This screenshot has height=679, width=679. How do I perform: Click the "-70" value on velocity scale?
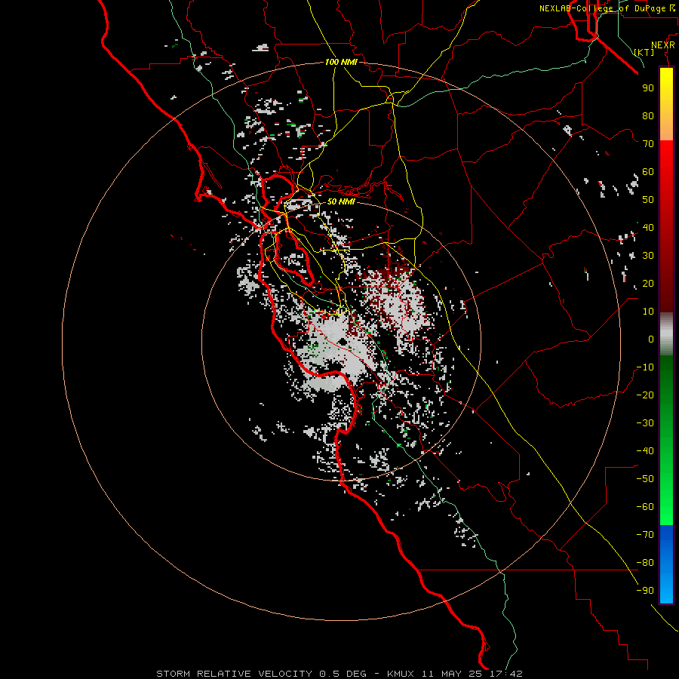click(x=645, y=535)
